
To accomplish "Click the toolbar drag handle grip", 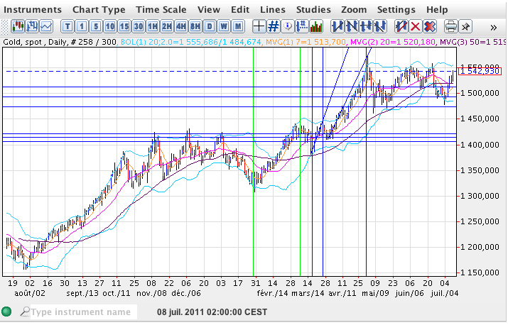I will pos(4,26).
